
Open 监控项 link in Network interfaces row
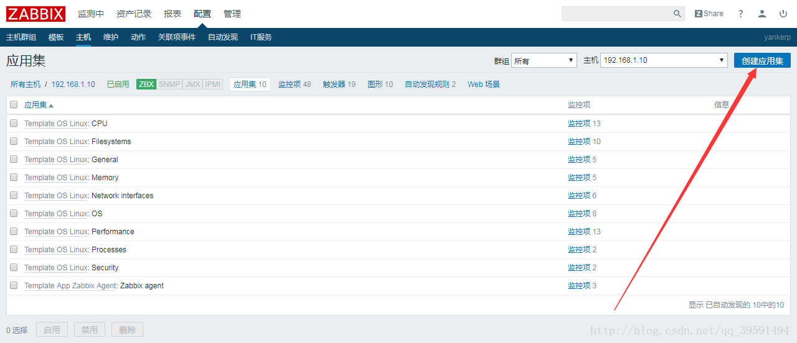click(579, 196)
